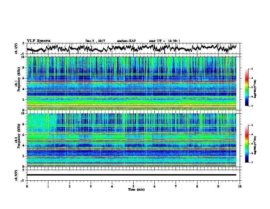Click the ch.2 spectrogram plot
The image size is (270, 209).
[132, 140]
